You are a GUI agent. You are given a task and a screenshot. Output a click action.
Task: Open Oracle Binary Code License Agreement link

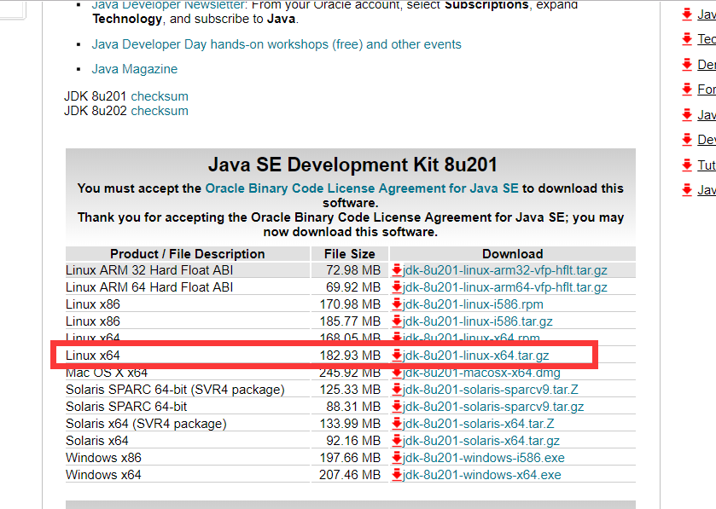coord(362,188)
